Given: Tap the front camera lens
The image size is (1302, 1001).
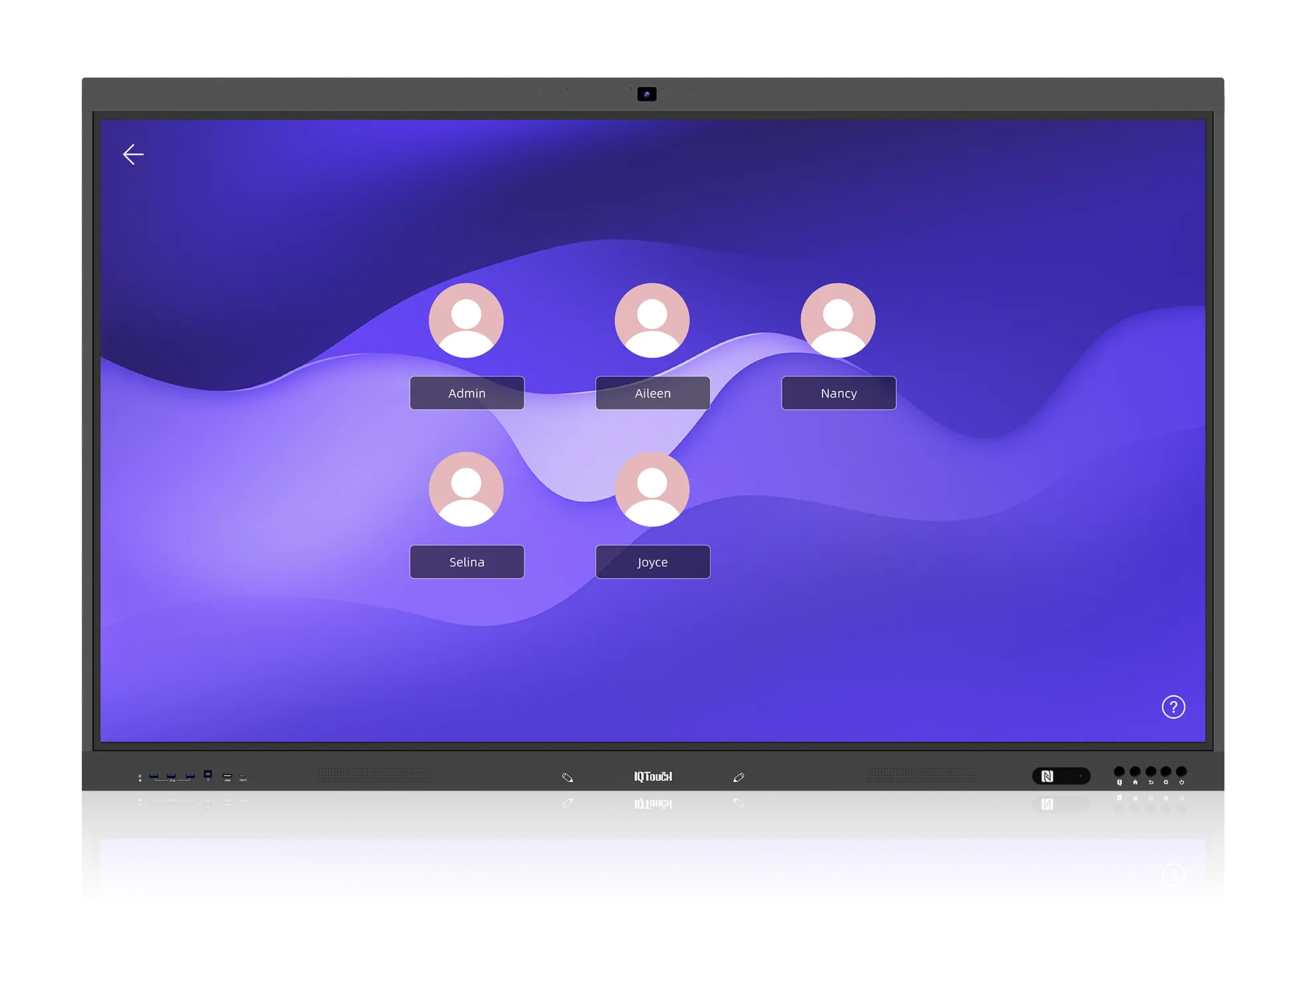Looking at the screenshot, I should pyautogui.click(x=646, y=94).
